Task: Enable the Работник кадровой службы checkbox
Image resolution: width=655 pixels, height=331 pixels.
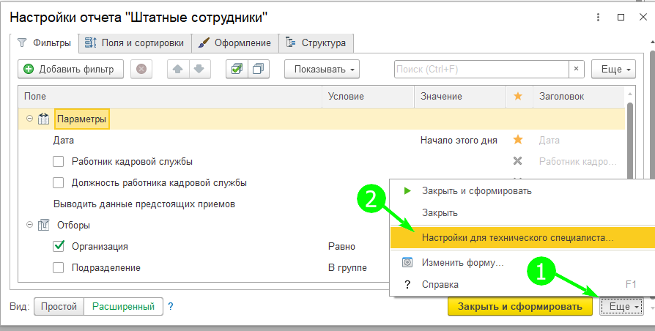Action: (59, 161)
